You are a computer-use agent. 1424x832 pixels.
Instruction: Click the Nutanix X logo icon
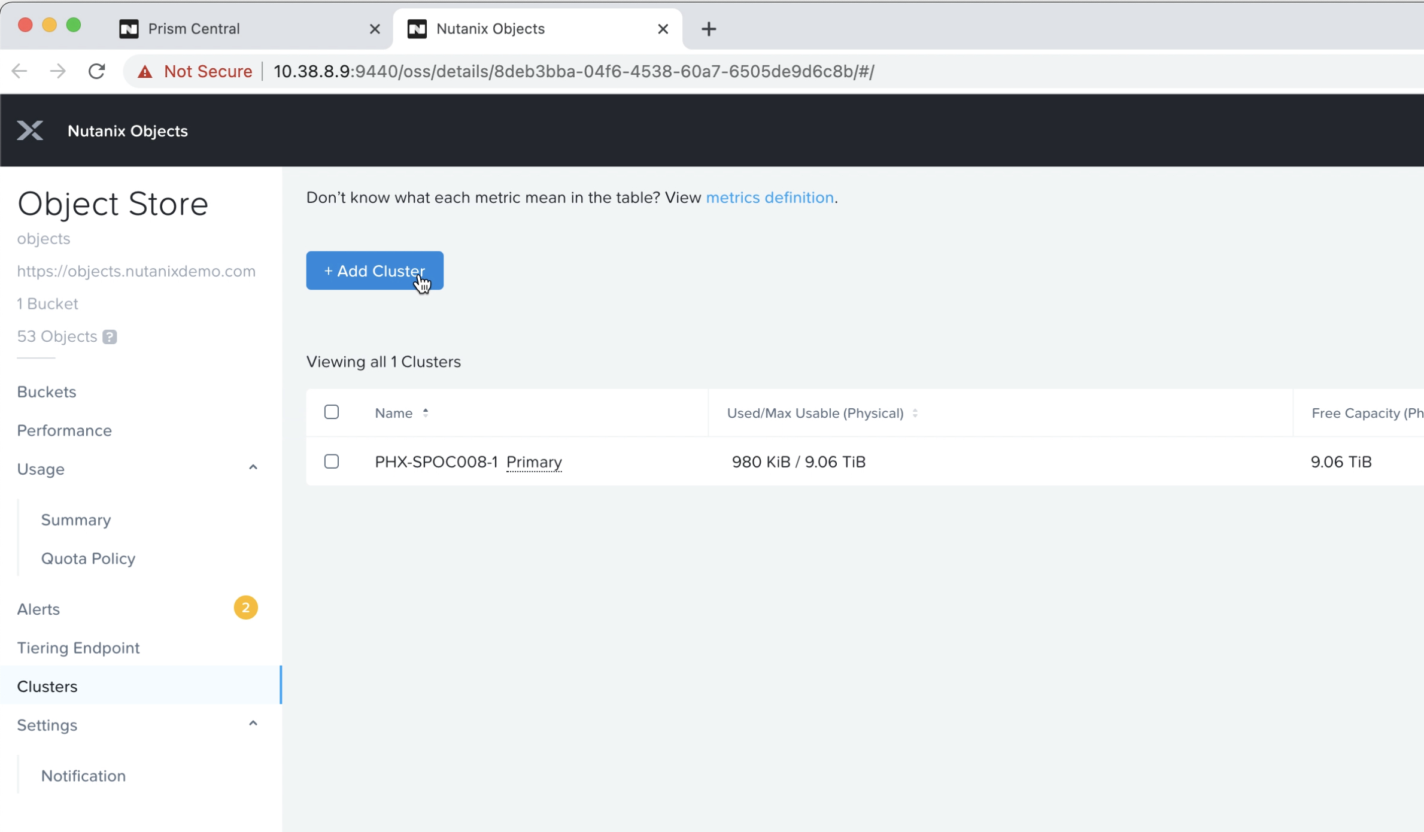tap(30, 130)
